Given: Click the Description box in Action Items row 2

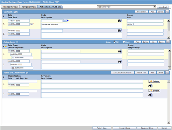Looking at the screenshot, I should tap(82, 66).
